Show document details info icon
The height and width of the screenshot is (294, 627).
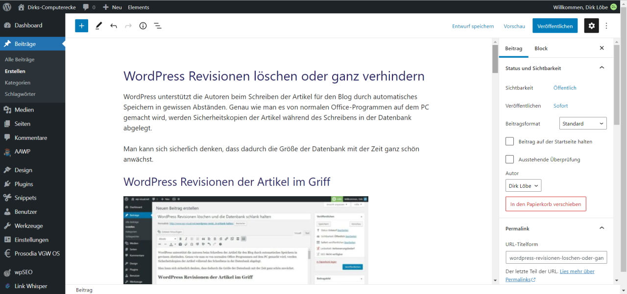(143, 26)
